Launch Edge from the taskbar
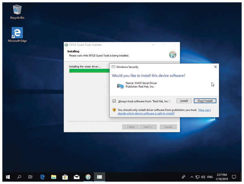The image size is (244, 184). [x=42, y=177]
